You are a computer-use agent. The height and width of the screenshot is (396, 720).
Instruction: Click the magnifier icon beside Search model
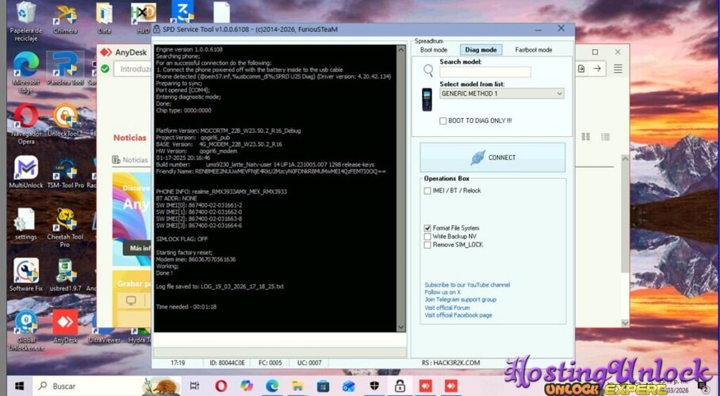point(428,70)
